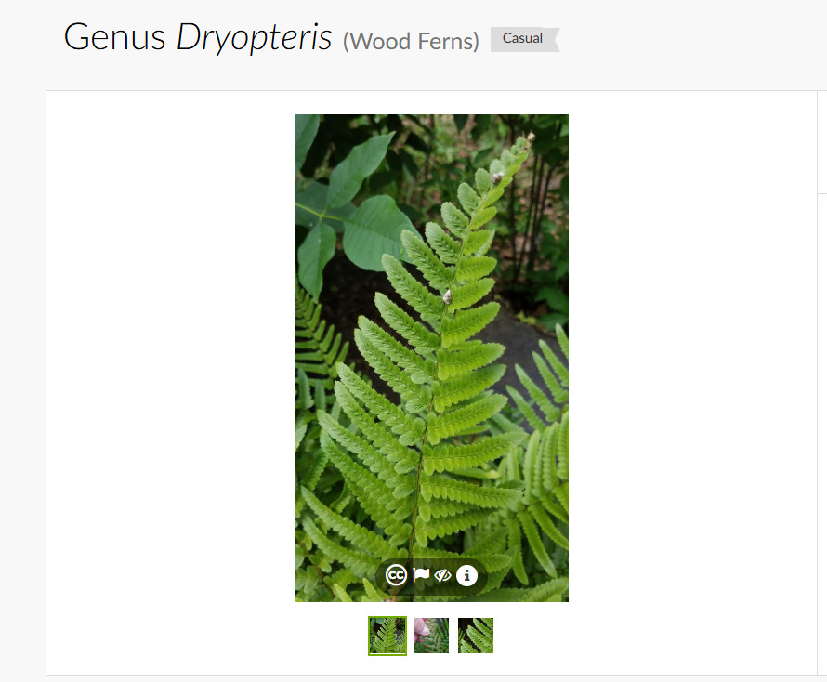Select the rightmost photo thumbnail
Screen dimensions: 827x682
point(476,636)
